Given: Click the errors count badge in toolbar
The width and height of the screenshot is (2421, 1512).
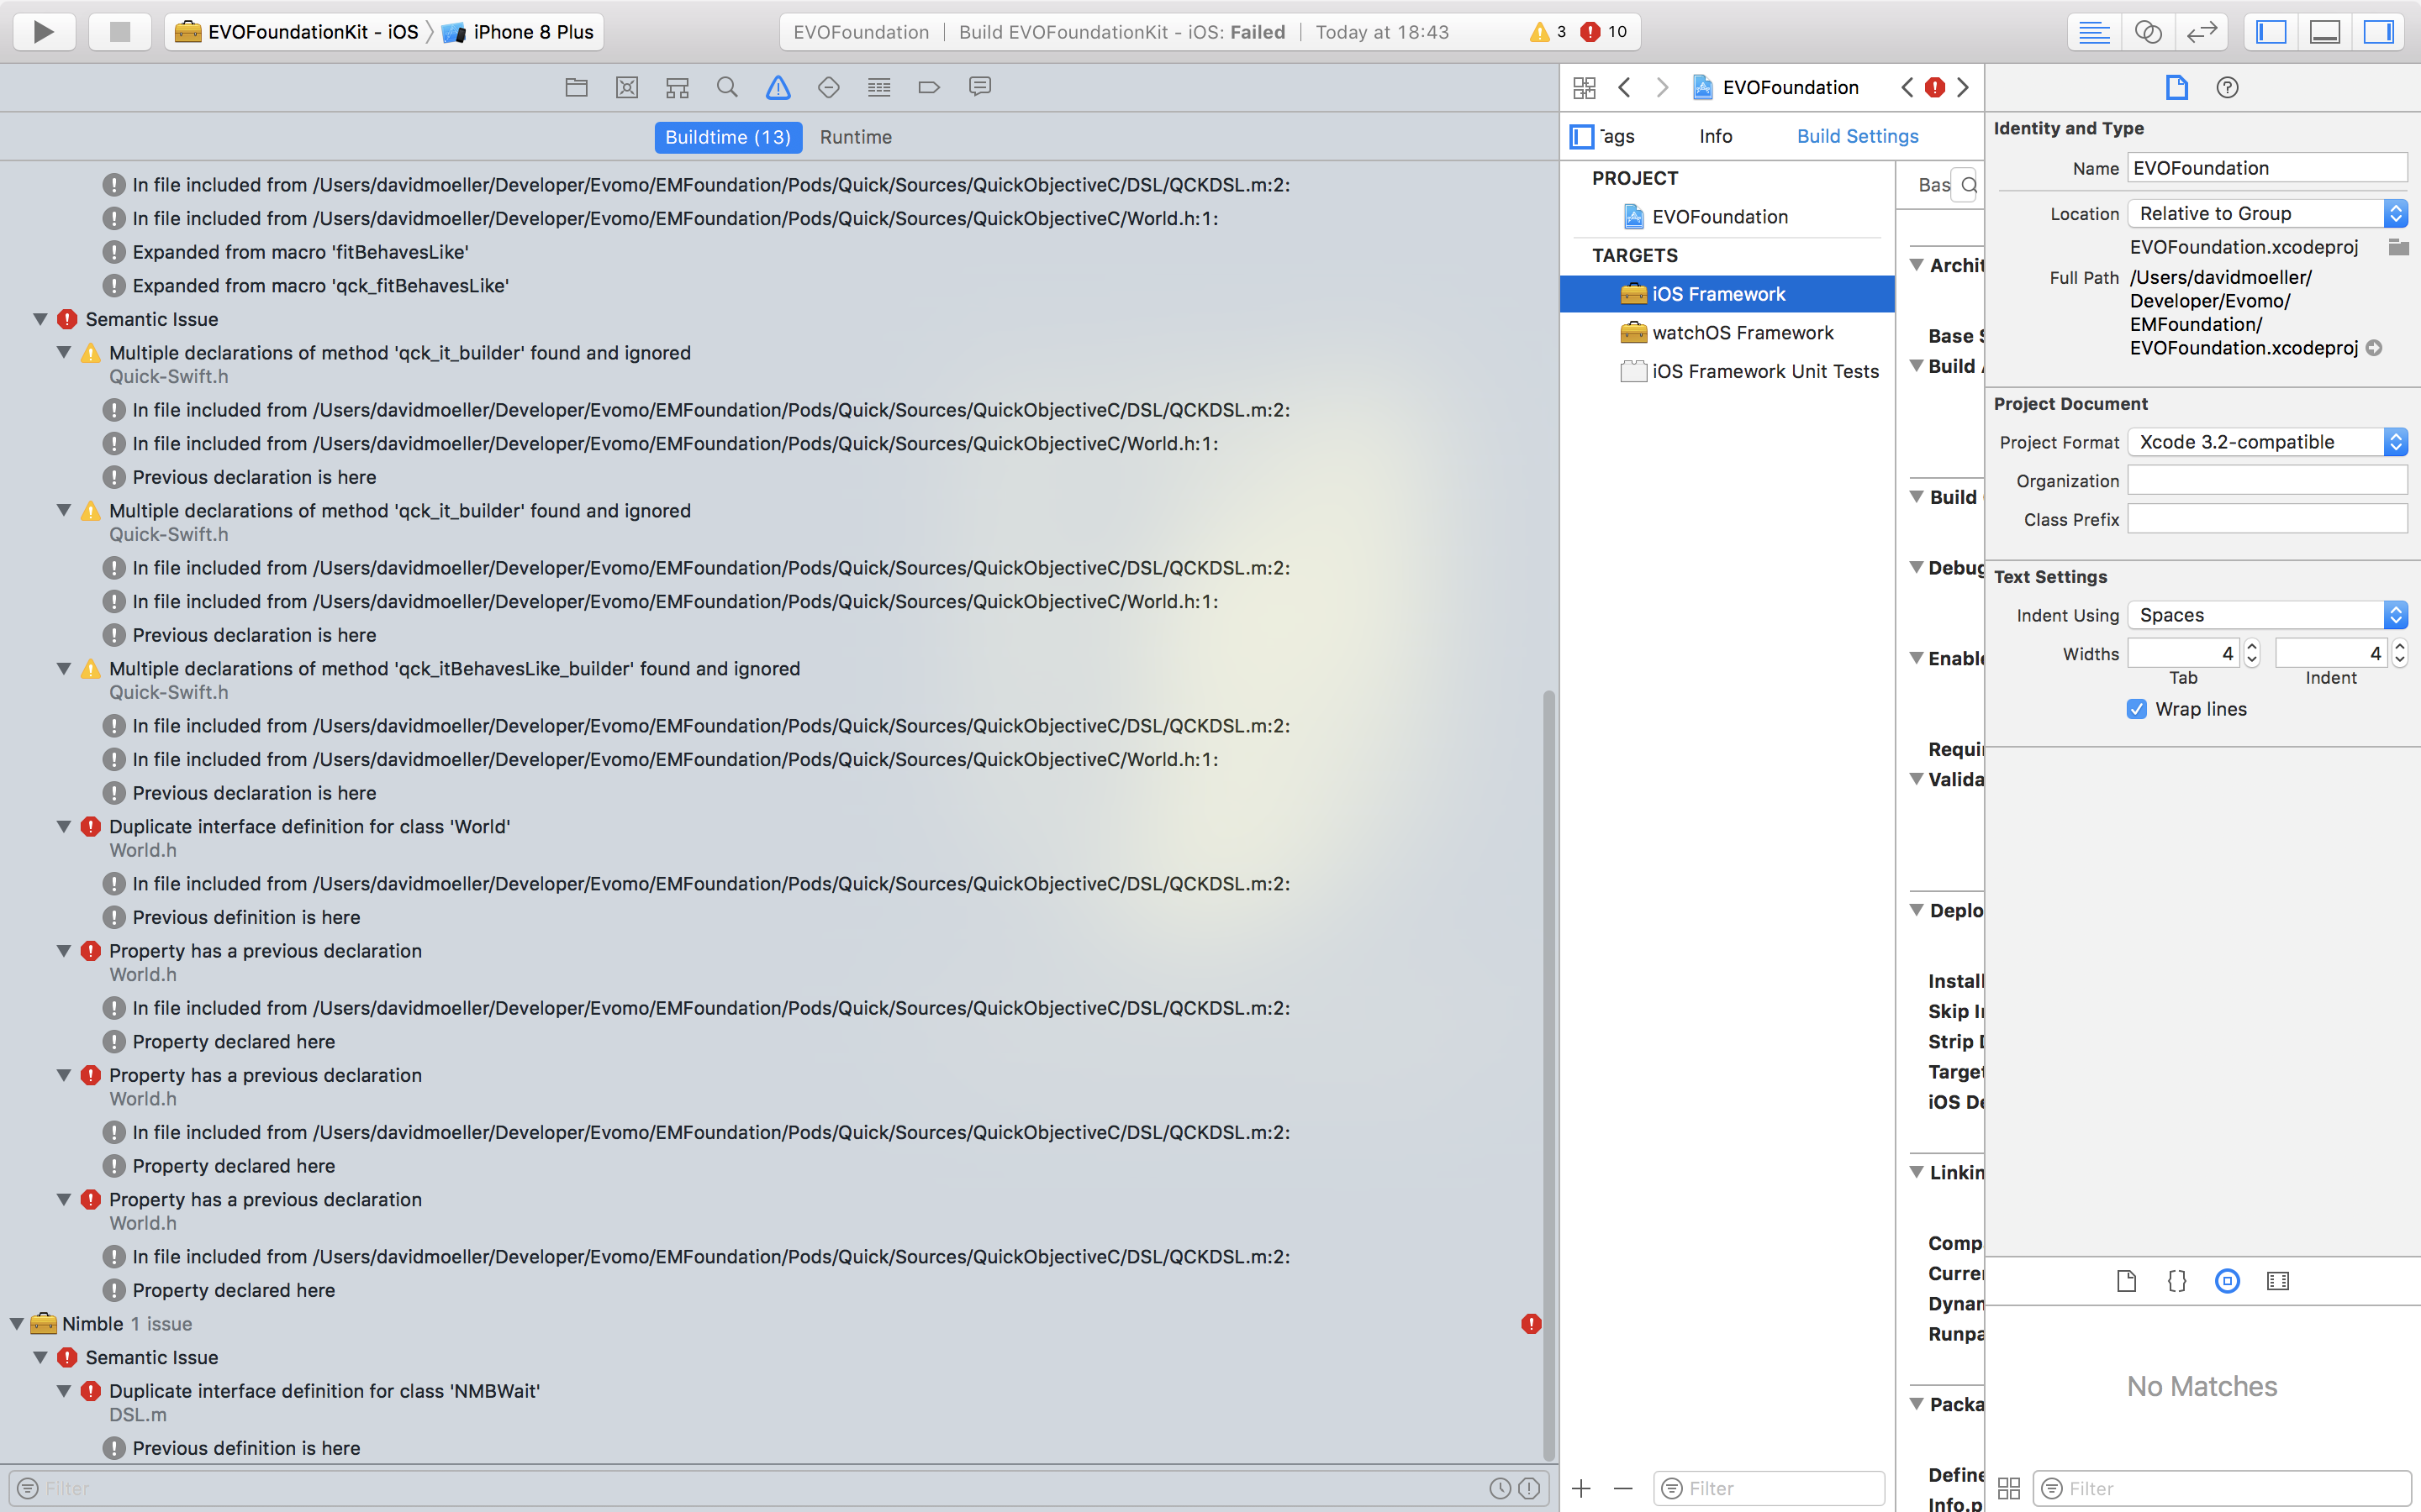Looking at the screenshot, I should [x=1603, y=32].
